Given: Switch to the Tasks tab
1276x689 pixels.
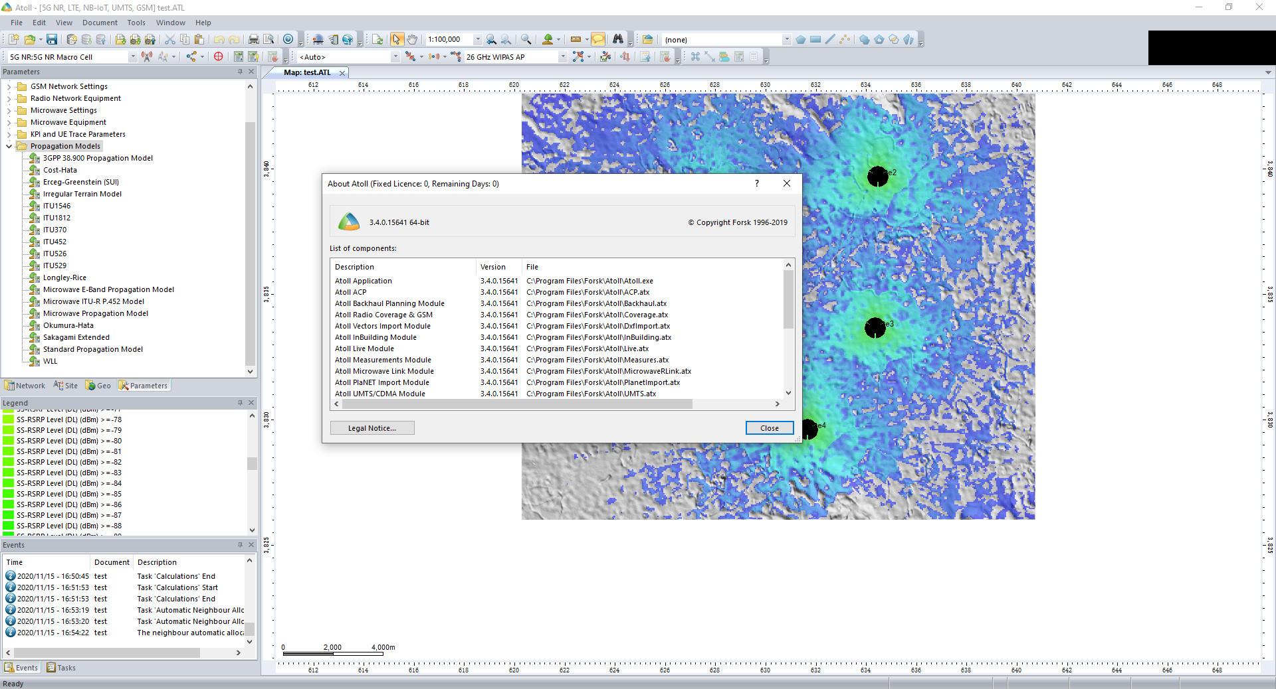Looking at the screenshot, I should [61, 668].
